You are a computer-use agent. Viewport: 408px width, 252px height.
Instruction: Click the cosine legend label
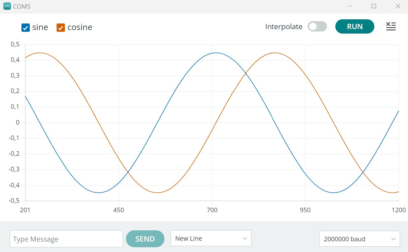tap(80, 27)
